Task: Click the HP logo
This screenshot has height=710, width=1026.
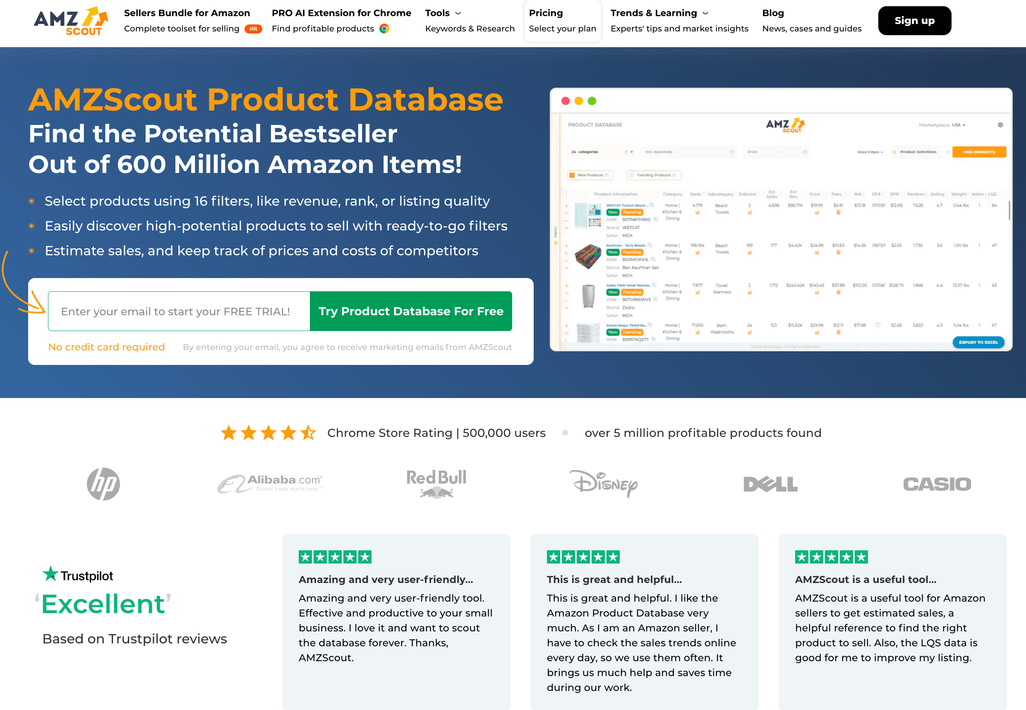Action: coord(103,484)
